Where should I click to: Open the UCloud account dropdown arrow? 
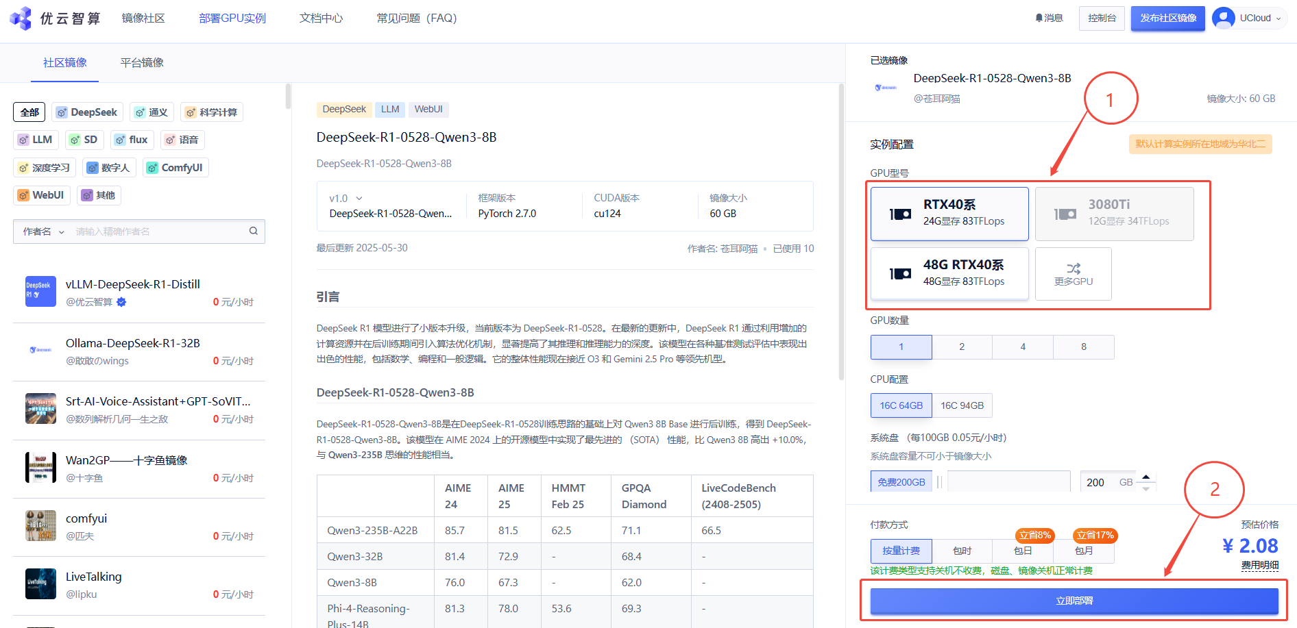point(1278,18)
